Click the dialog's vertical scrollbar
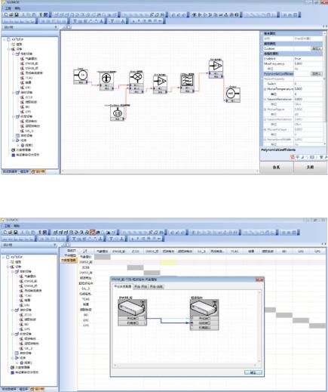The width and height of the screenshot is (328, 392). pyautogui.click(x=259, y=327)
